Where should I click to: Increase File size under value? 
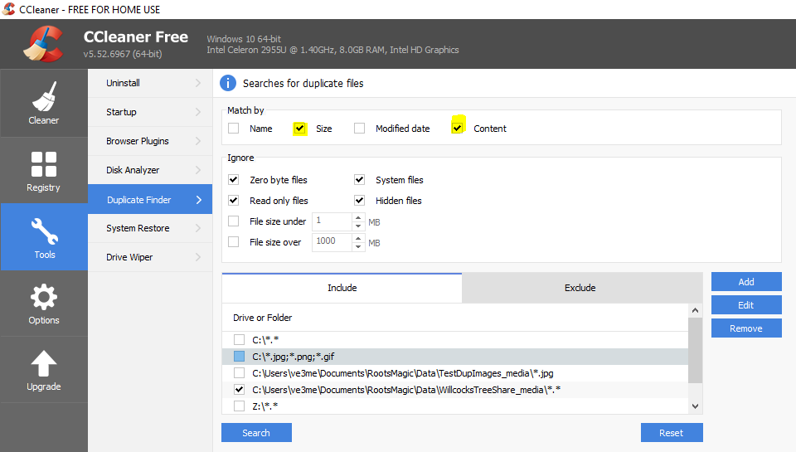358,217
